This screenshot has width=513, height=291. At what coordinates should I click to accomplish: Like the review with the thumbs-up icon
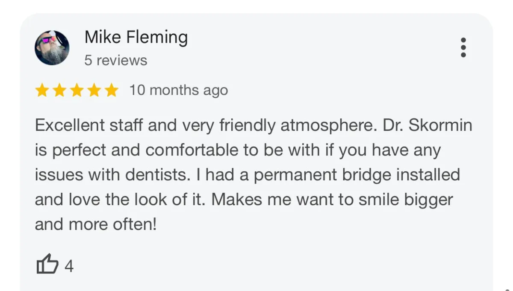[47, 264]
